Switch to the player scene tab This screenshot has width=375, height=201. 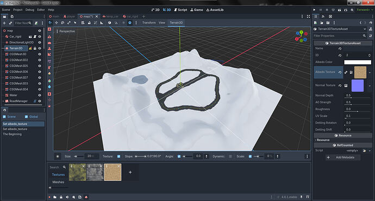tap(69, 16)
